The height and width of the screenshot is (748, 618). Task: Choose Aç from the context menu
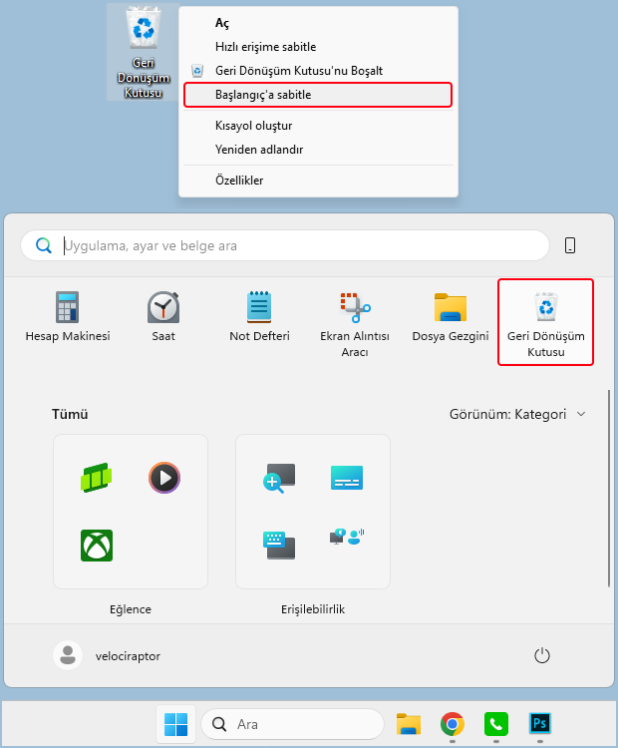(318, 23)
